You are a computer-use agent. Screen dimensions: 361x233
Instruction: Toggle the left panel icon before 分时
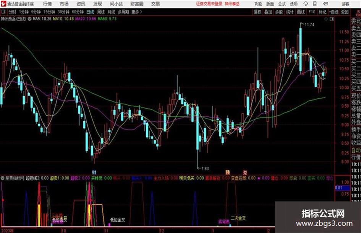coord(3,12)
